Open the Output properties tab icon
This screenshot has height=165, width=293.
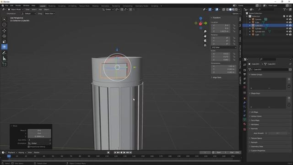pos(244,74)
